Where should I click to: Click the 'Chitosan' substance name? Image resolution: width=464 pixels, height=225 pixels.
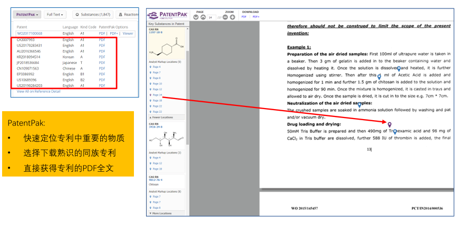(153, 184)
